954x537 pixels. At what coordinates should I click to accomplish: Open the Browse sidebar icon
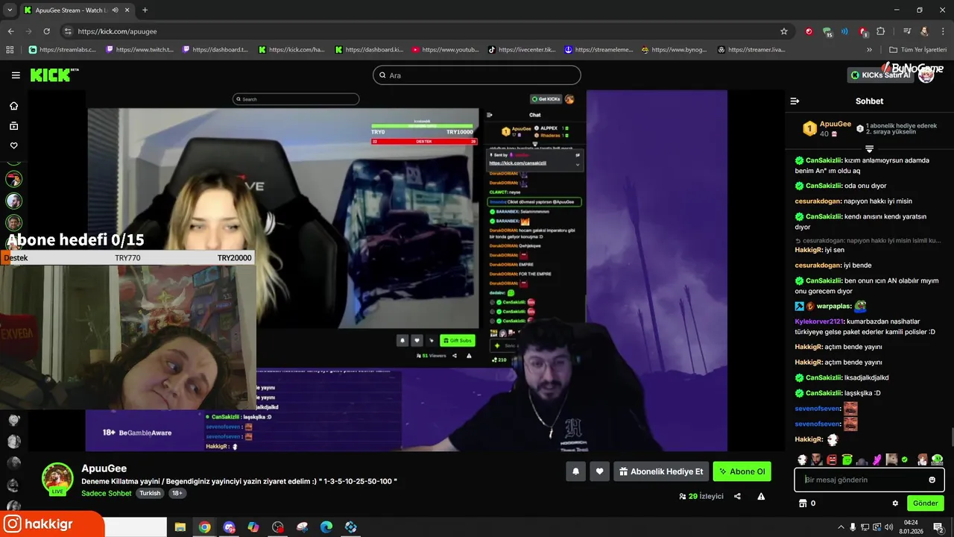pyautogui.click(x=13, y=126)
